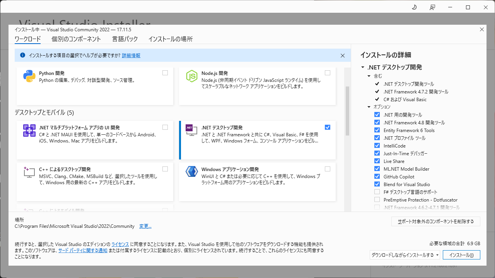Check the C++ によるデスクトップ開発 checkbox
Viewport: 495px width, 278px height.
(165, 169)
